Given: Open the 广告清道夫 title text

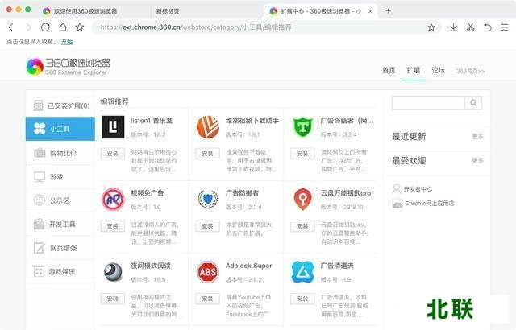Looking at the screenshot, I should [337, 266].
